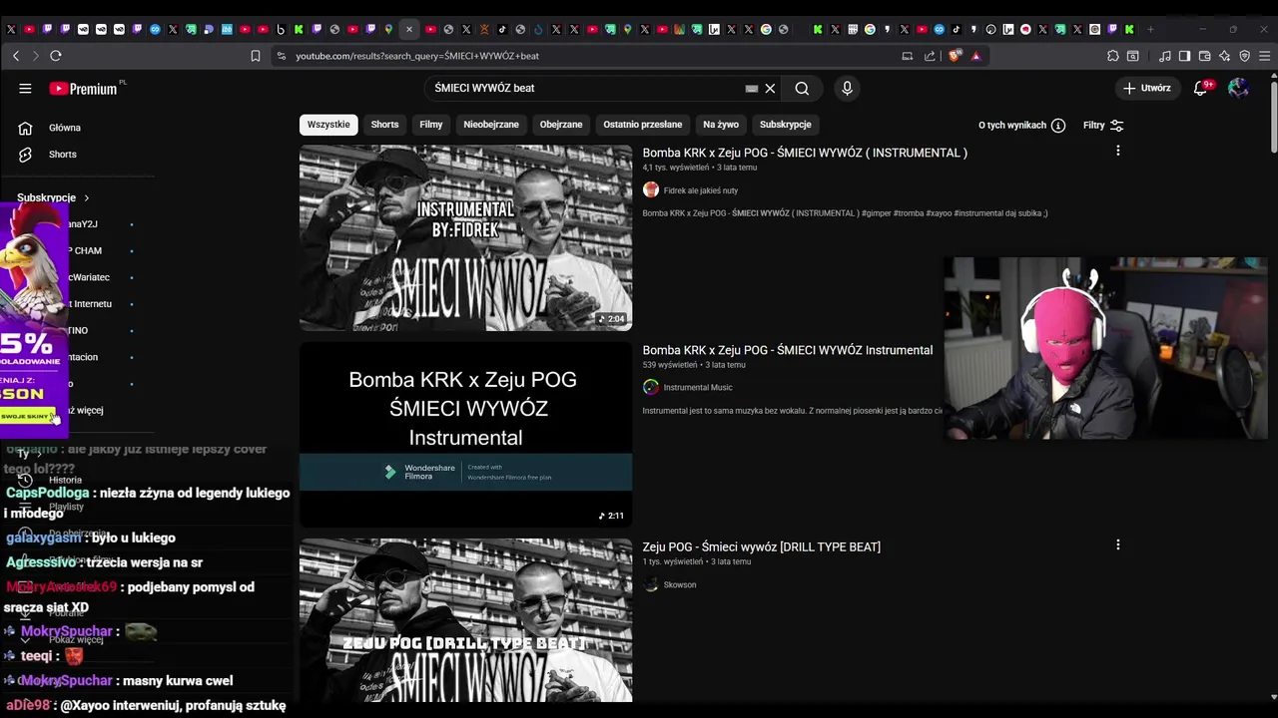The width and height of the screenshot is (1278, 718).
Task: Select the Wszystkie filter chip
Action: [x=328, y=125]
